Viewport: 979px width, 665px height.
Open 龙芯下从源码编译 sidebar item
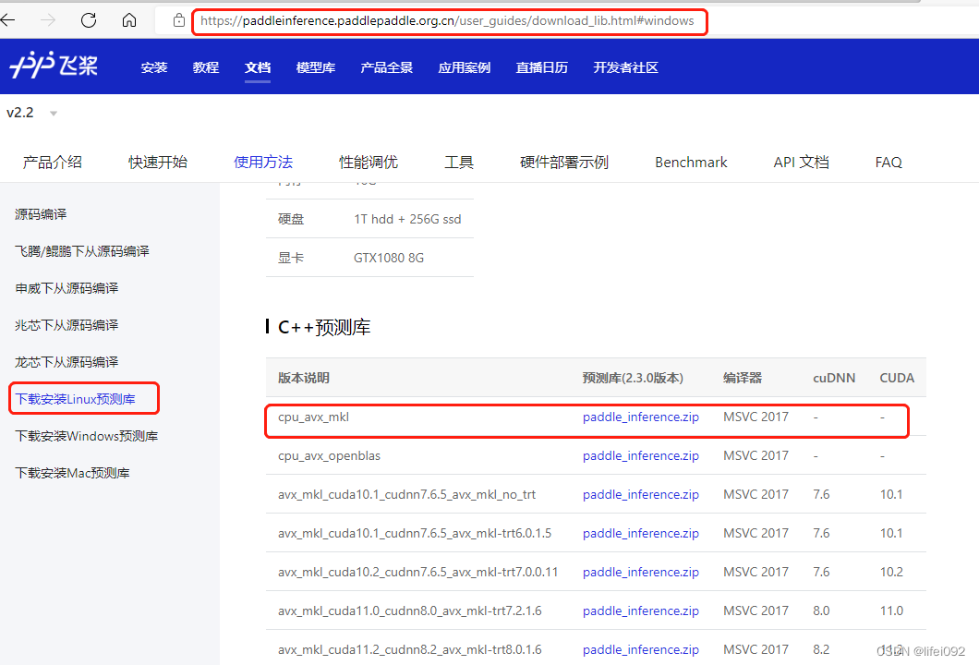click(x=66, y=361)
